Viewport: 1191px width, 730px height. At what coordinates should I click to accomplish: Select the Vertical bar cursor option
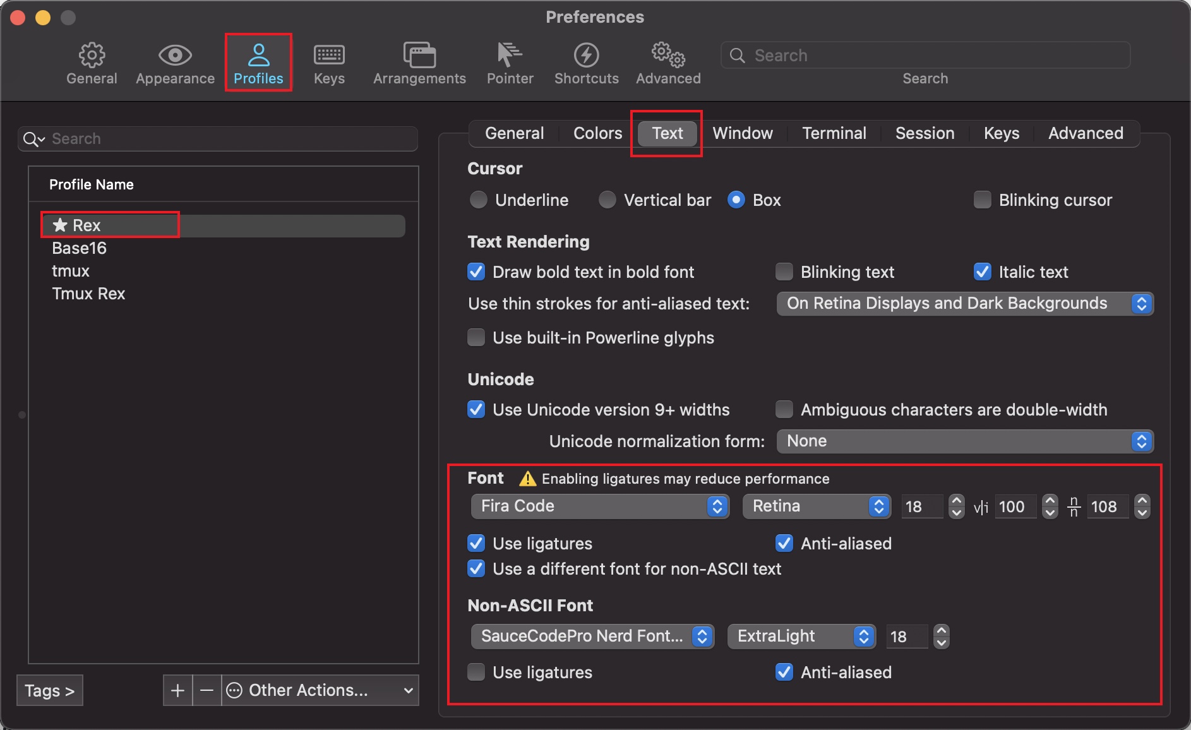coord(607,200)
